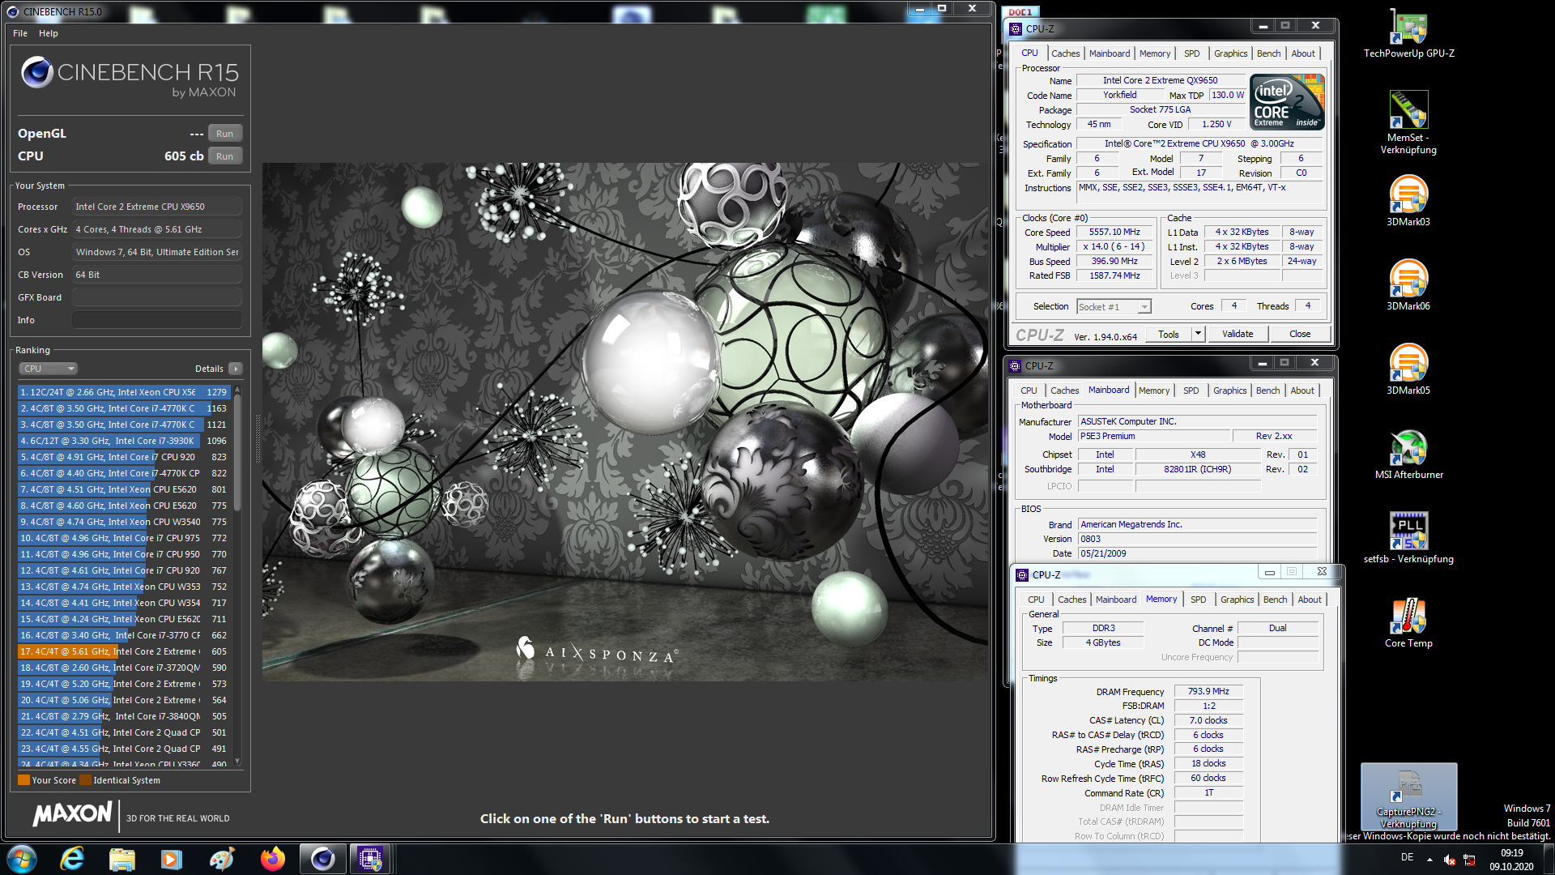Click Your Score orange swatch
Screen dimensions: 1555x875
[23, 780]
